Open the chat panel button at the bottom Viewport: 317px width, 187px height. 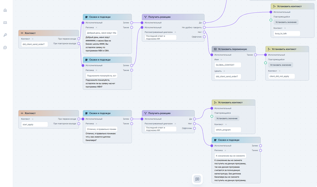(x=197, y=179)
